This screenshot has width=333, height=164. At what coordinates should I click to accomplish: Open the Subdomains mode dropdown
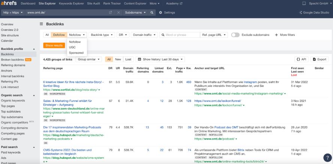[x=135, y=12]
